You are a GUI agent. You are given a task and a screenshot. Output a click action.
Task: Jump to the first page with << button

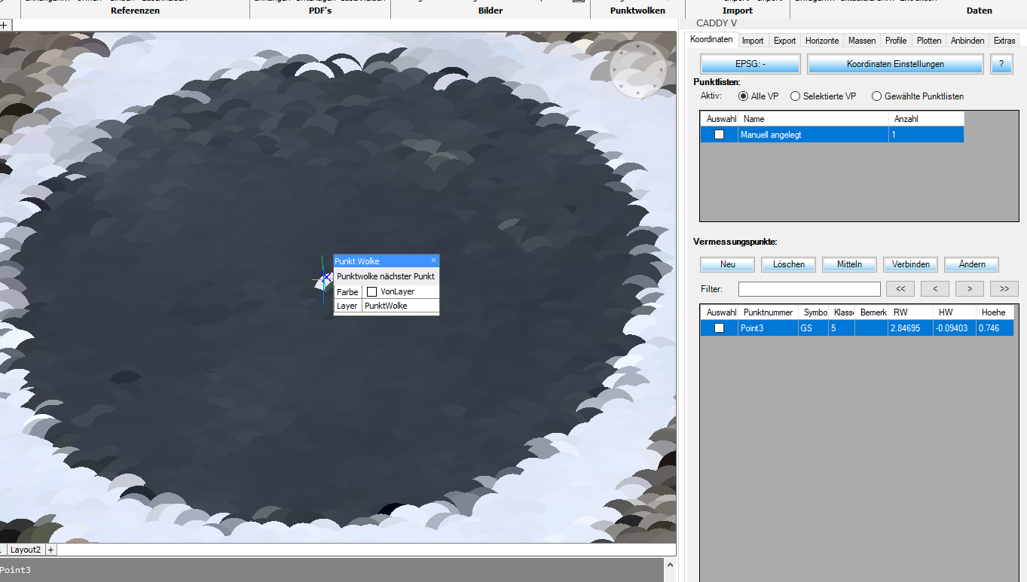(x=900, y=288)
